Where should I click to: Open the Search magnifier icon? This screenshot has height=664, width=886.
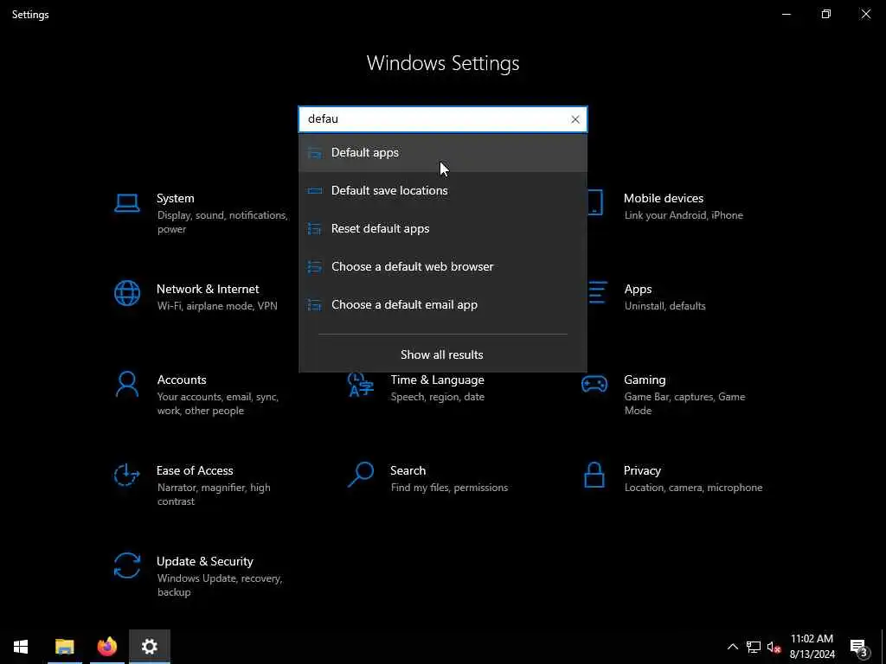(361, 475)
